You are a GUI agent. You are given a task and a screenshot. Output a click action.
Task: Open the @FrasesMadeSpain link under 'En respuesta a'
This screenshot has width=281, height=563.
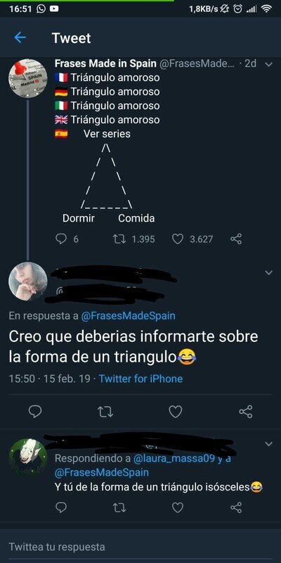pyautogui.click(x=129, y=316)
